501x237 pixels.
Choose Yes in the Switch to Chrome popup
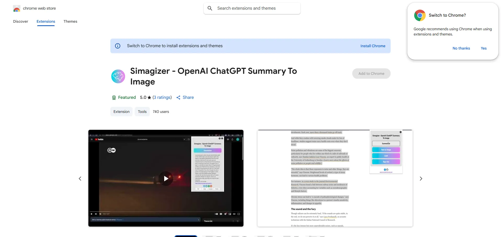click(x=483, y=48)
